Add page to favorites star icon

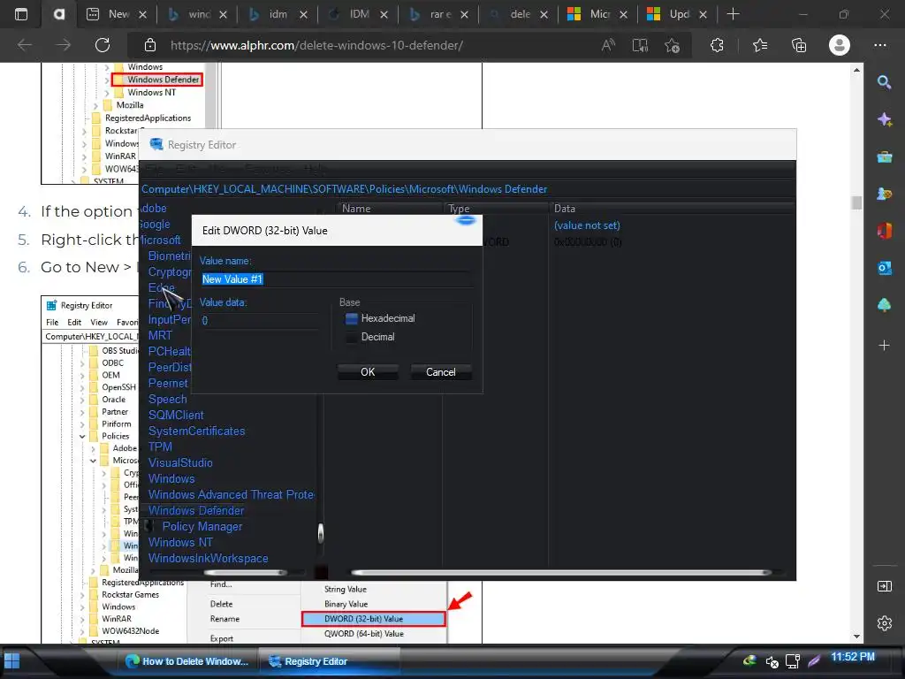click(672, 45)
